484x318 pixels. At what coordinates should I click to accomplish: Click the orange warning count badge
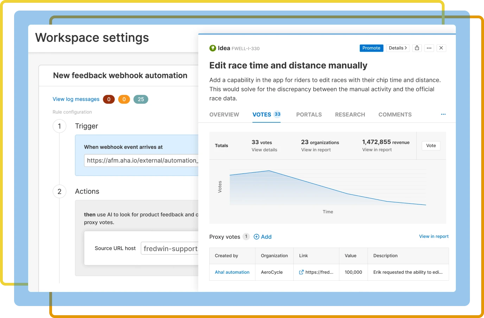click(124, 99)
